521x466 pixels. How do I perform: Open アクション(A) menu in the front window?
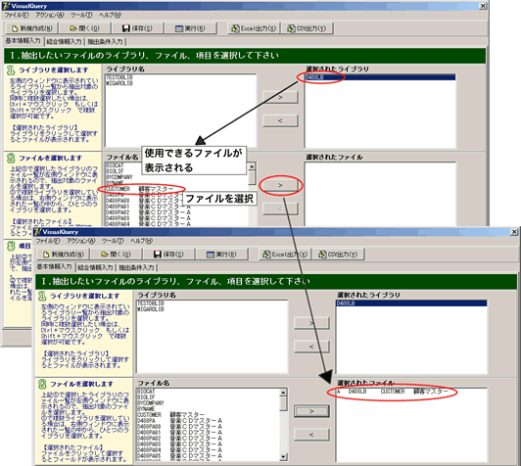80,241
